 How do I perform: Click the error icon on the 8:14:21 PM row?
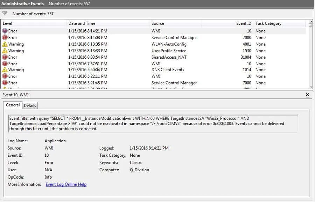click(5, 31)
